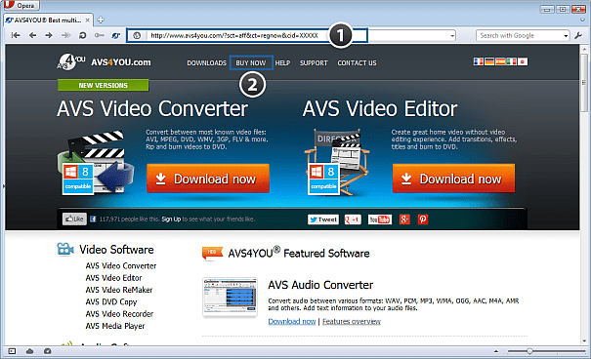The height and width of the screenshot is (359, 591).
Task: Open the Google Plus icon
Action: tap(404, 219)
